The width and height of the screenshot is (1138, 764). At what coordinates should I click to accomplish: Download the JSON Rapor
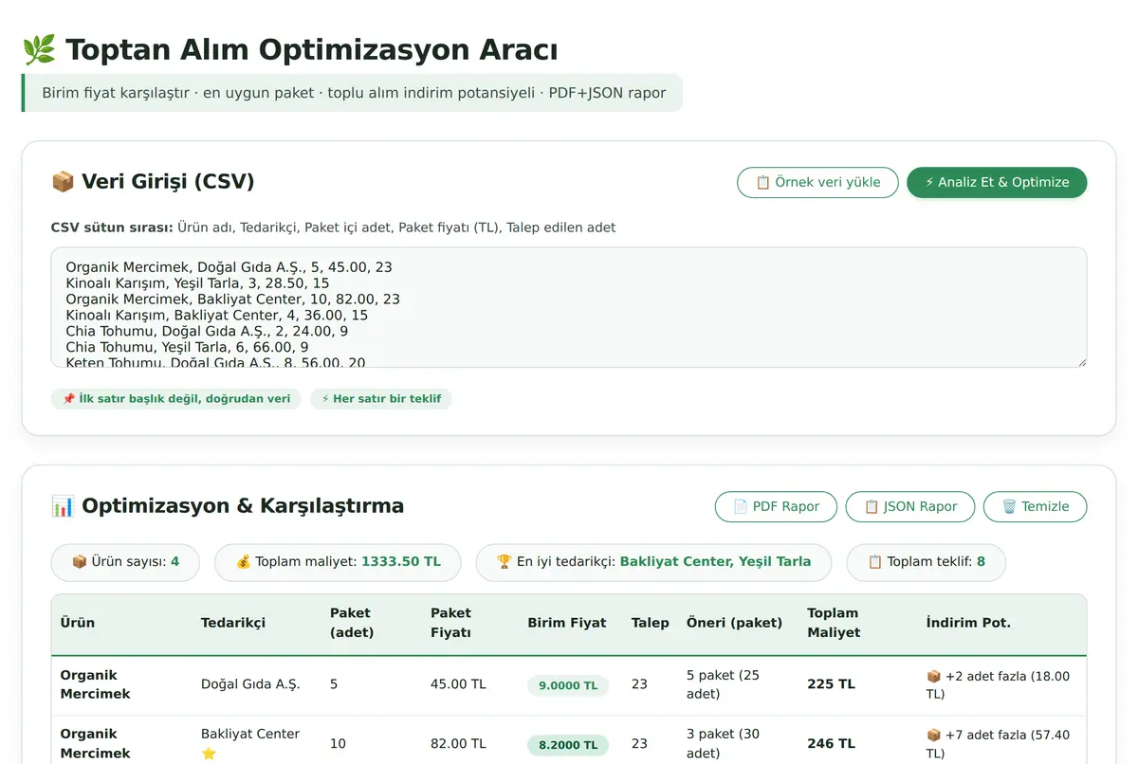(910, 506)
